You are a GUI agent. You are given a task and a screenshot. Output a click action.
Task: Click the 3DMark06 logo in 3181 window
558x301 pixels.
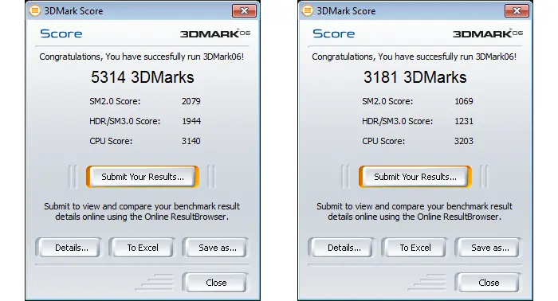coord(488,33)
